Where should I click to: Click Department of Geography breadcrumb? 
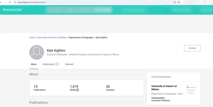[81, 38]
